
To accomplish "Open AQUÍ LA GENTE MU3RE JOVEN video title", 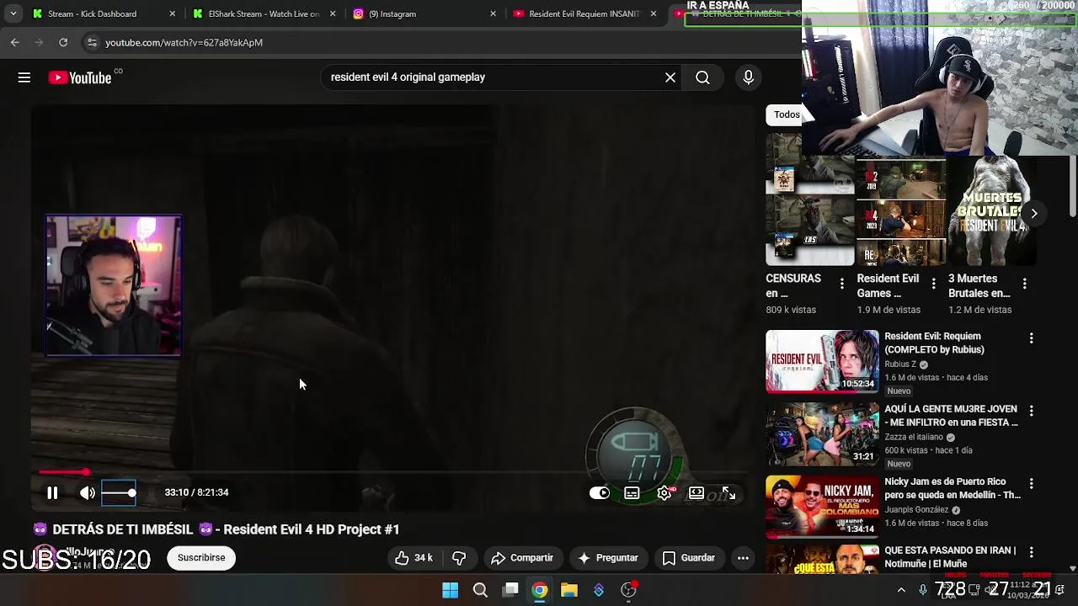I will click(951, 416).
